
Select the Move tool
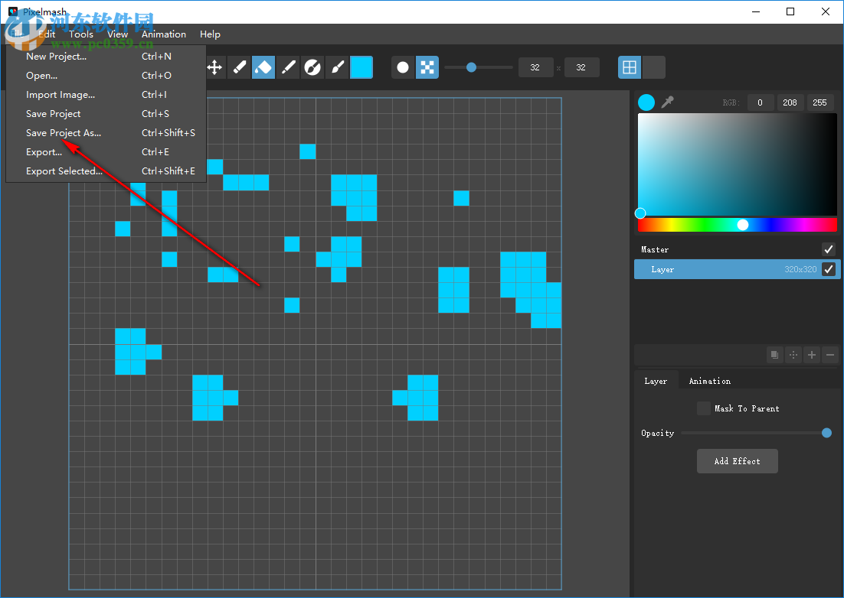coord(215,67)
